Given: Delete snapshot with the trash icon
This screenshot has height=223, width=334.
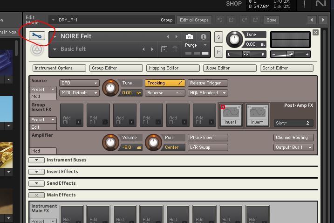Looking at the screenshot, I should click(x=175, y=49).
